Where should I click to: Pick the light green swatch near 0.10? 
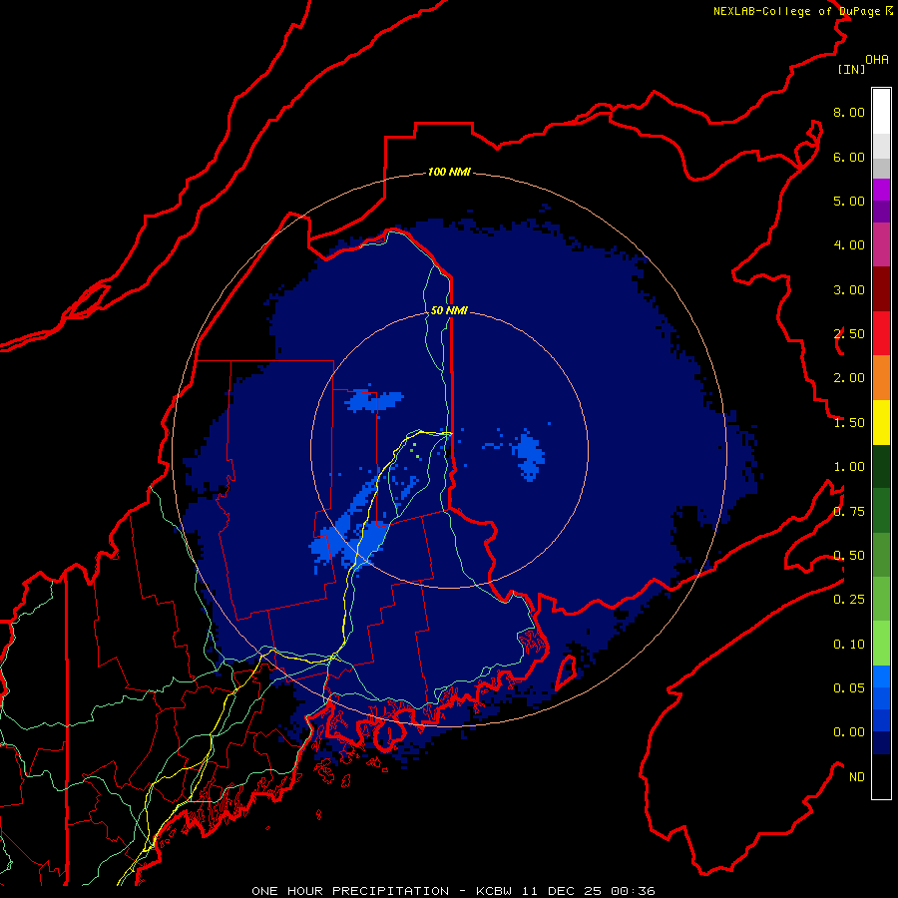pyautogui.click(x=881, y=644)
